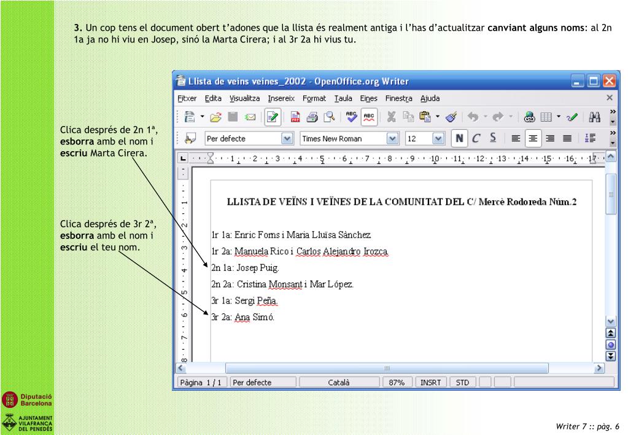Toggle italic (C) formatting
The width and height of the screenshot is (628, 435).
(x=476, y=139)
